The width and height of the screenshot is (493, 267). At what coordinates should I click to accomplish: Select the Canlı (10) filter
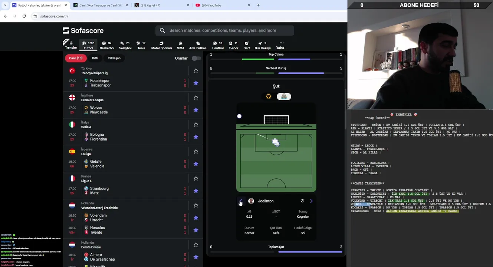click(x=76, y=58)
